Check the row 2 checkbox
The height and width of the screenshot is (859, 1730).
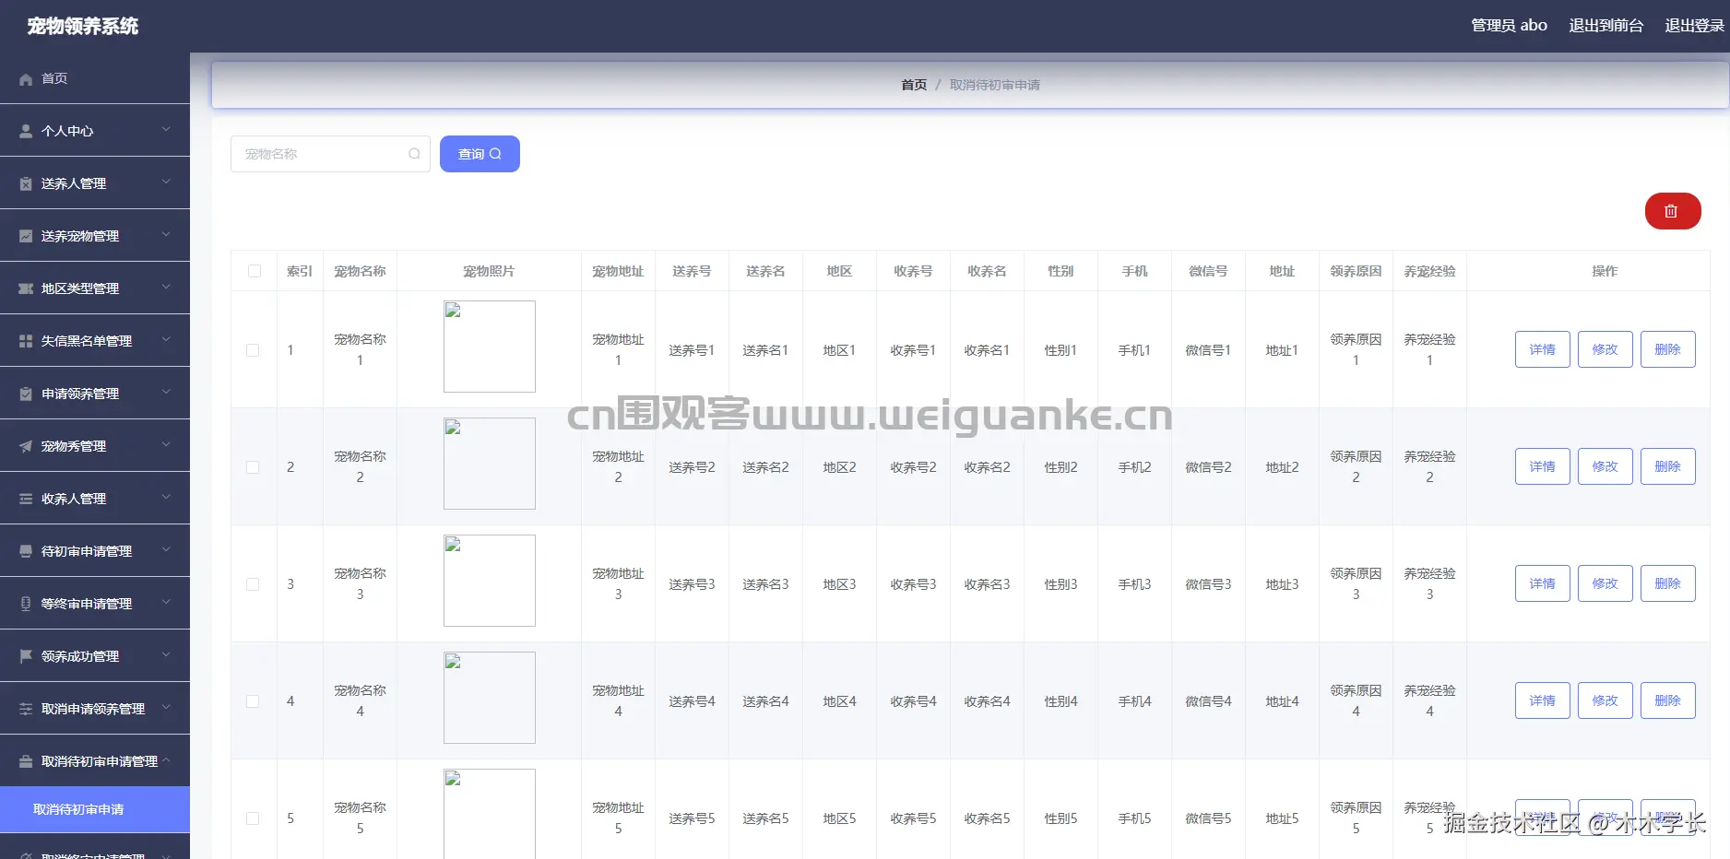(x=253, y=467)
